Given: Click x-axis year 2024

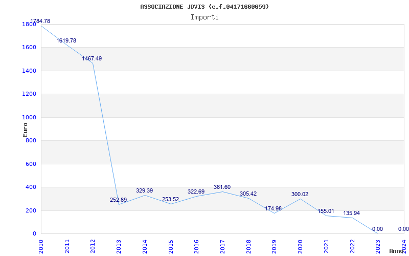Looking at the screenshot, I should point(404,246).
